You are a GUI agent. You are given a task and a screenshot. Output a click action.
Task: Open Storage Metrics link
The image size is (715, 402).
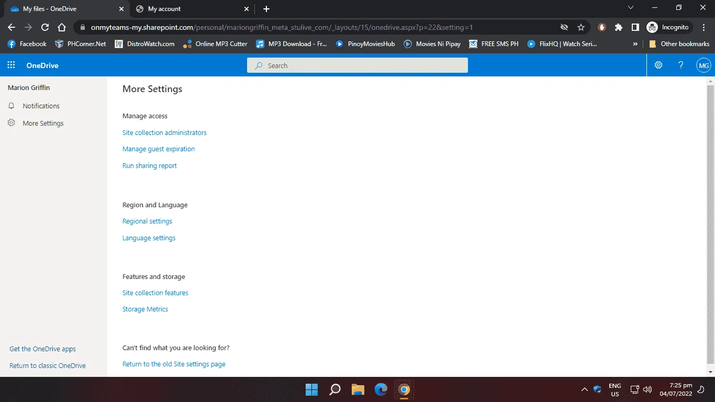pos(145,309)
